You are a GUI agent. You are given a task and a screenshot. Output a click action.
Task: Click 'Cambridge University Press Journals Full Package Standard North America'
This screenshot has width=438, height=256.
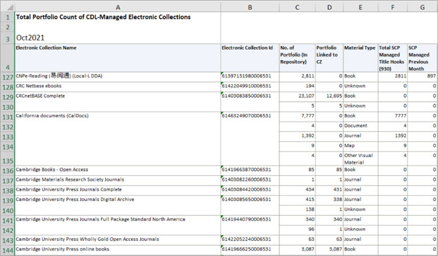(117, 225)
